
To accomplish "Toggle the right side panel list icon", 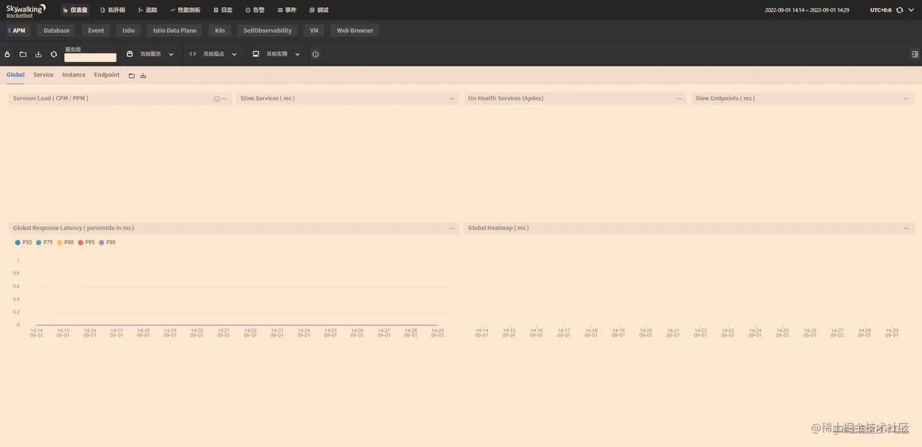I will [915, 54].
